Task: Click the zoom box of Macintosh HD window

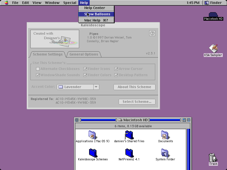Action: (x=184, y=120)
